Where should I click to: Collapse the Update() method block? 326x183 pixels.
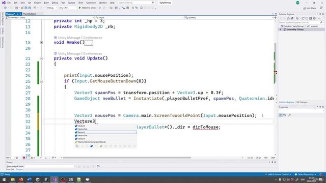(x=41, y=58)
